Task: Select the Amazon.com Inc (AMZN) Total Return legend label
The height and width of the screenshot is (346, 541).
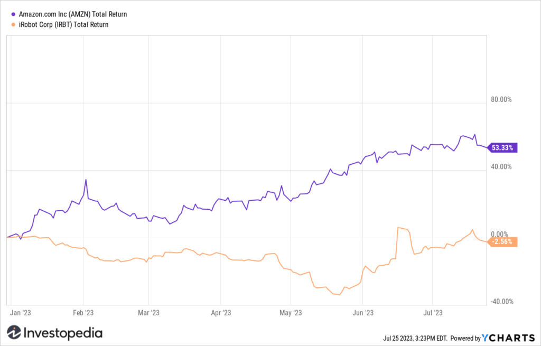Action: pos(73,14)
